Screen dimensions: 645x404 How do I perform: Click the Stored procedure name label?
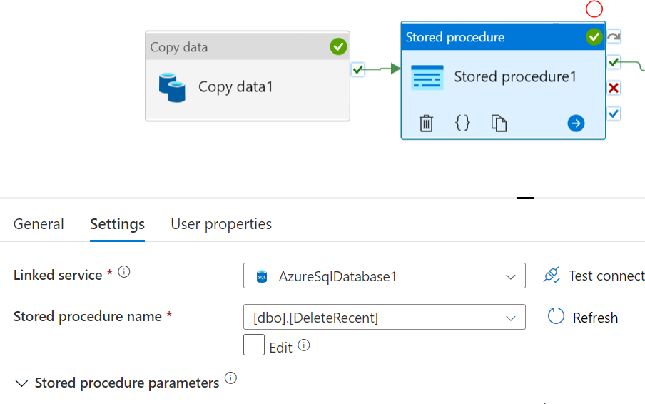tap(88, 316)
